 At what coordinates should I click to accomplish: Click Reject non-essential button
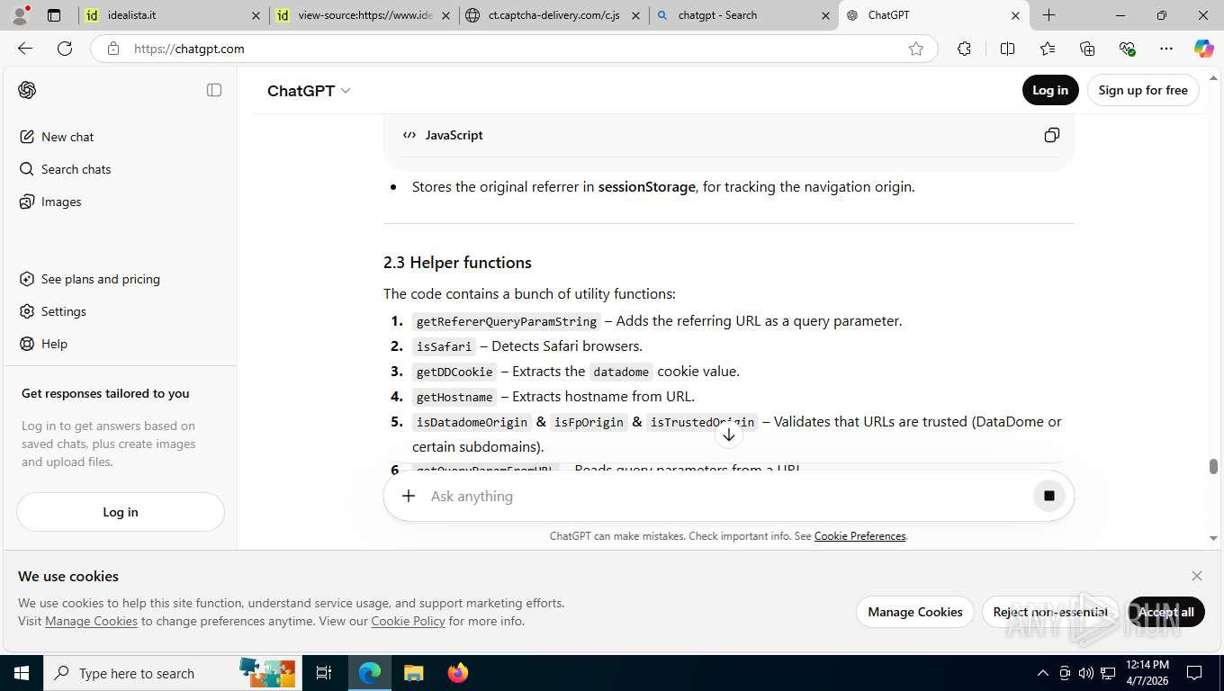[1050, 612]
